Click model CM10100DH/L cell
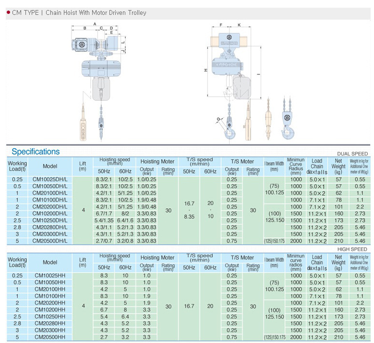This screenshot has height=343, width=374. pyautogui.click(x=50, y=200)
